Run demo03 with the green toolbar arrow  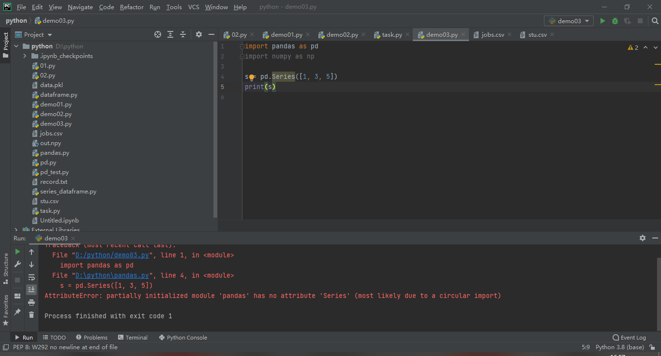(602, 21)
